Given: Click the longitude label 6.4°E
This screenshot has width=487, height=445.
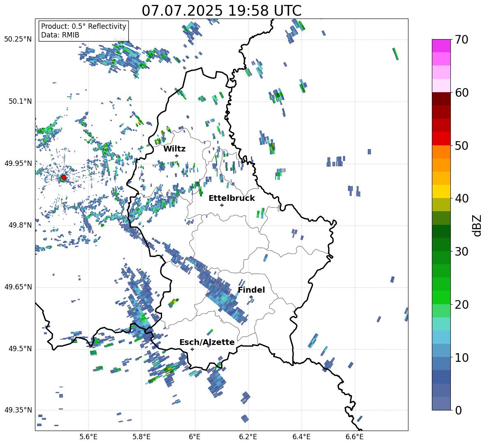Looking at the screenshot, I should tap(301, 437).
